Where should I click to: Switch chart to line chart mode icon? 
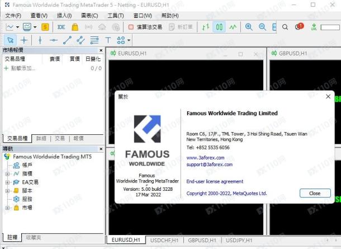pyautogui.click(x=233, y=27)
